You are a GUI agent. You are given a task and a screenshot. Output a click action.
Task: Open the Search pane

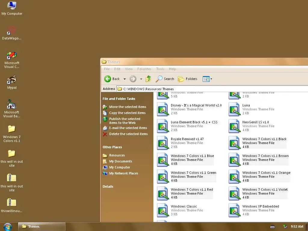click(x=165, y=79)
